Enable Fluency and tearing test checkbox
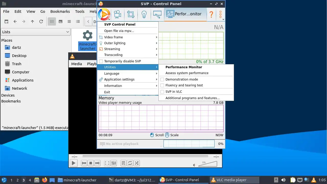Image resolution: width=327 pixels, height=184 pixels. (162, 85)
